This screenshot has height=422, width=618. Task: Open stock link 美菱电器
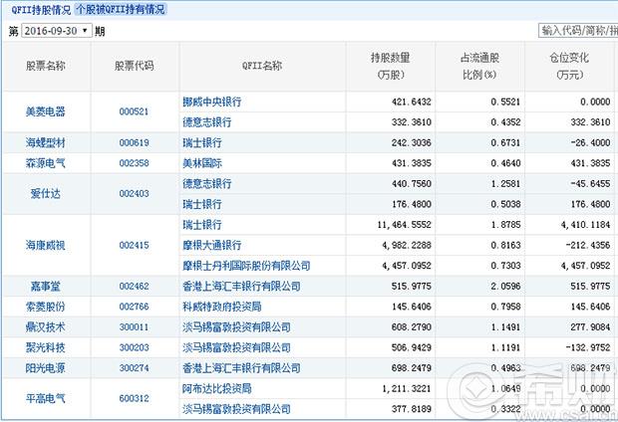[x=45, y=111]
